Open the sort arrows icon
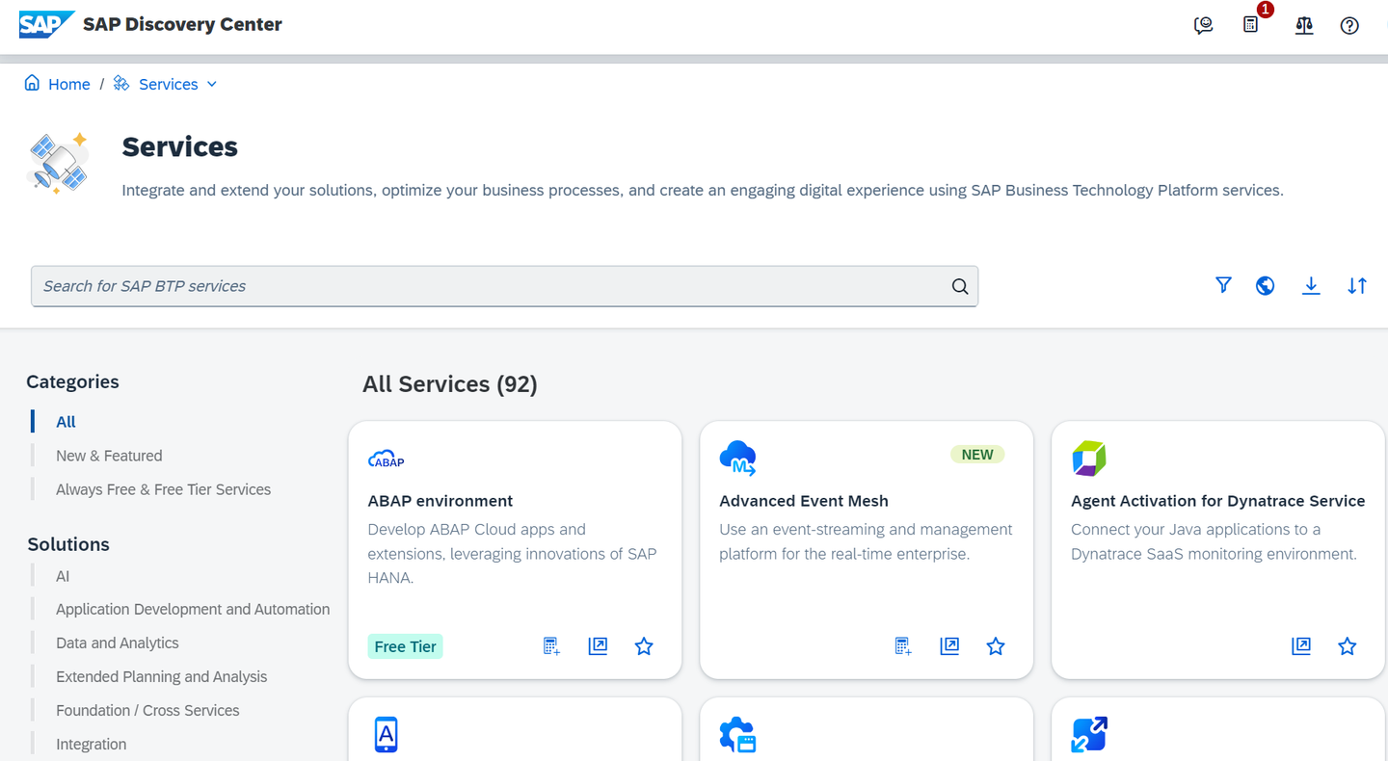1388x761 pixels. coord(1357,285)
